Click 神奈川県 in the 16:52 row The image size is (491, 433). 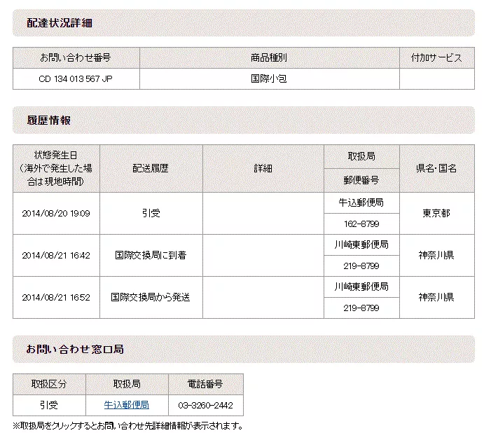(437, 297)
